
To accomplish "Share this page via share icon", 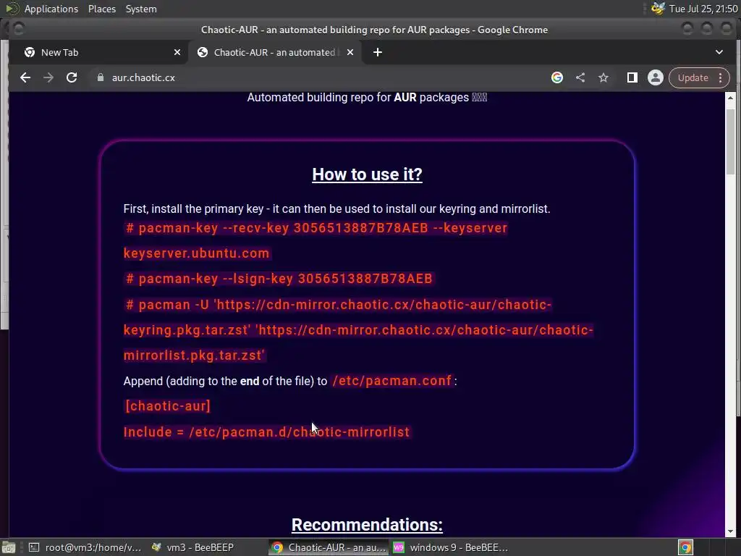I will tap(580, 77).
